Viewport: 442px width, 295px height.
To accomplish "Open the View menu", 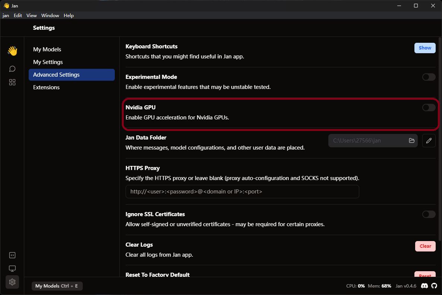I will click(32, 16).
